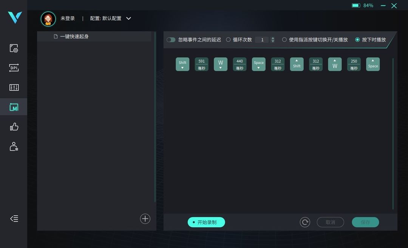
Task: Select the macro editor sidebar icon
Action: coord(14,107)
